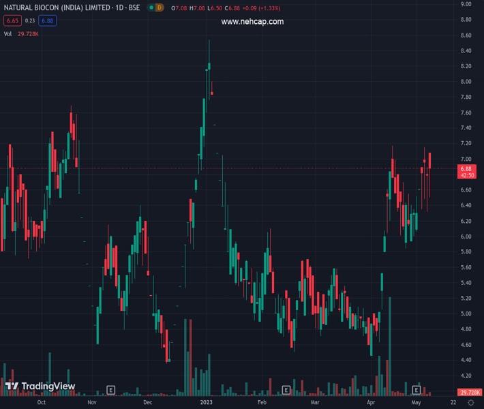
Task: Click the red 6.65 sell price button
Action: 12,21
